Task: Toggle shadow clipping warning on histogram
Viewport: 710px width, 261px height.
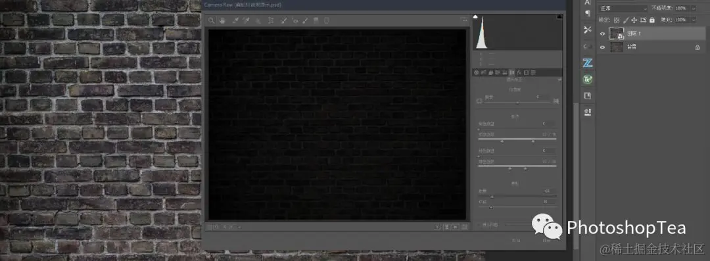Action: click(475, 17)
